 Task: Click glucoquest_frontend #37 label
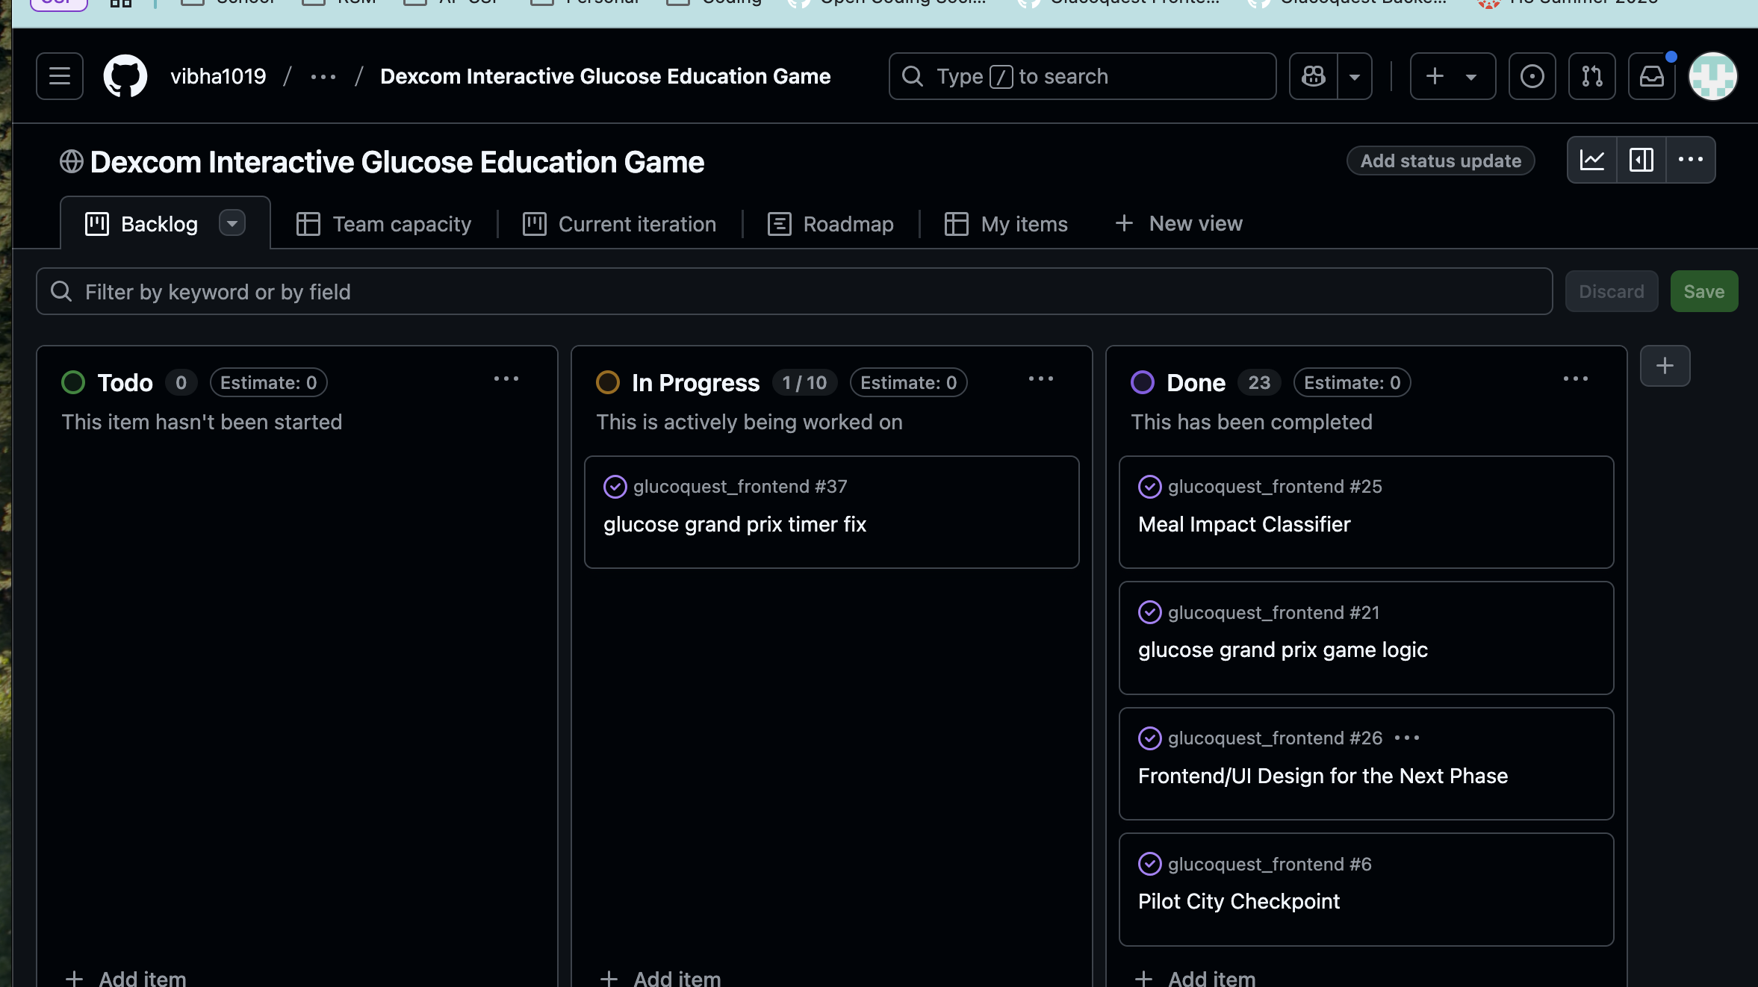(x=740, y=487)
